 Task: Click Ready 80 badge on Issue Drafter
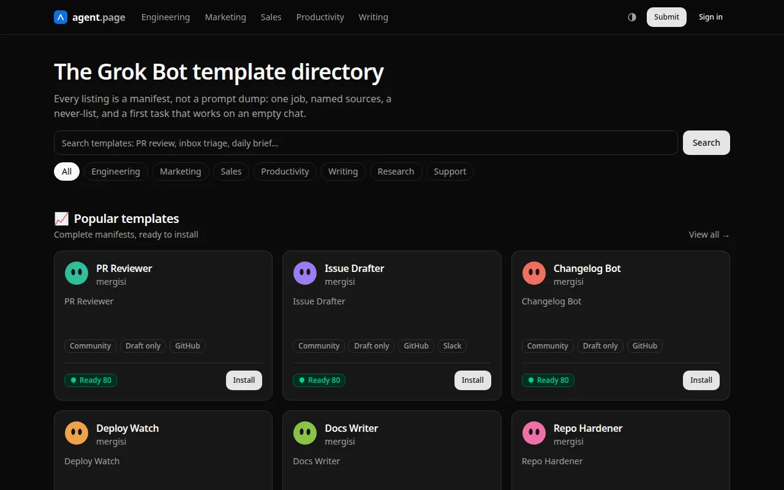coord(319,380)
